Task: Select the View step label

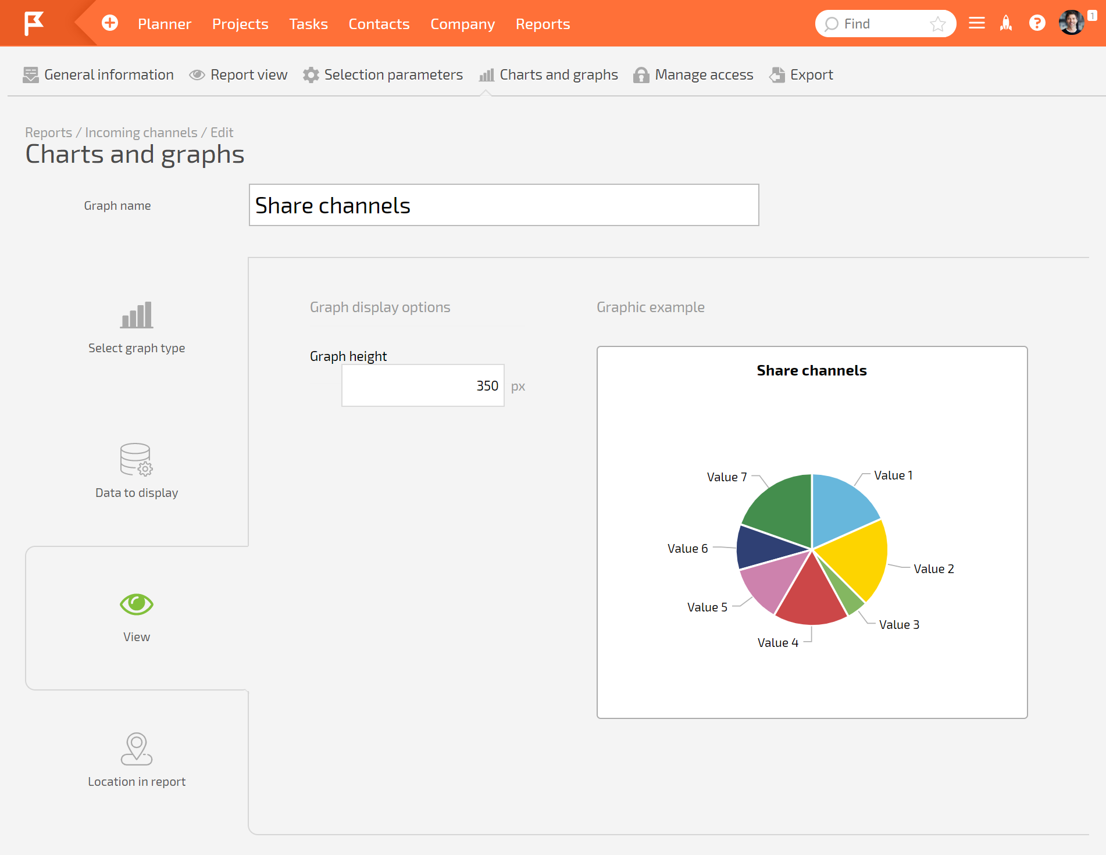Action: point(137,637)
